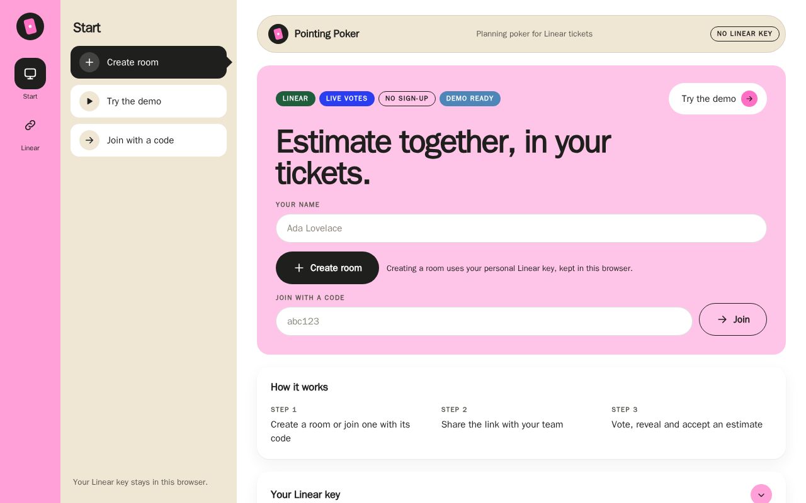Screen dimensions: 806x503
Task: Click the DEMO READY tag
Action: (x=470, y=99)
